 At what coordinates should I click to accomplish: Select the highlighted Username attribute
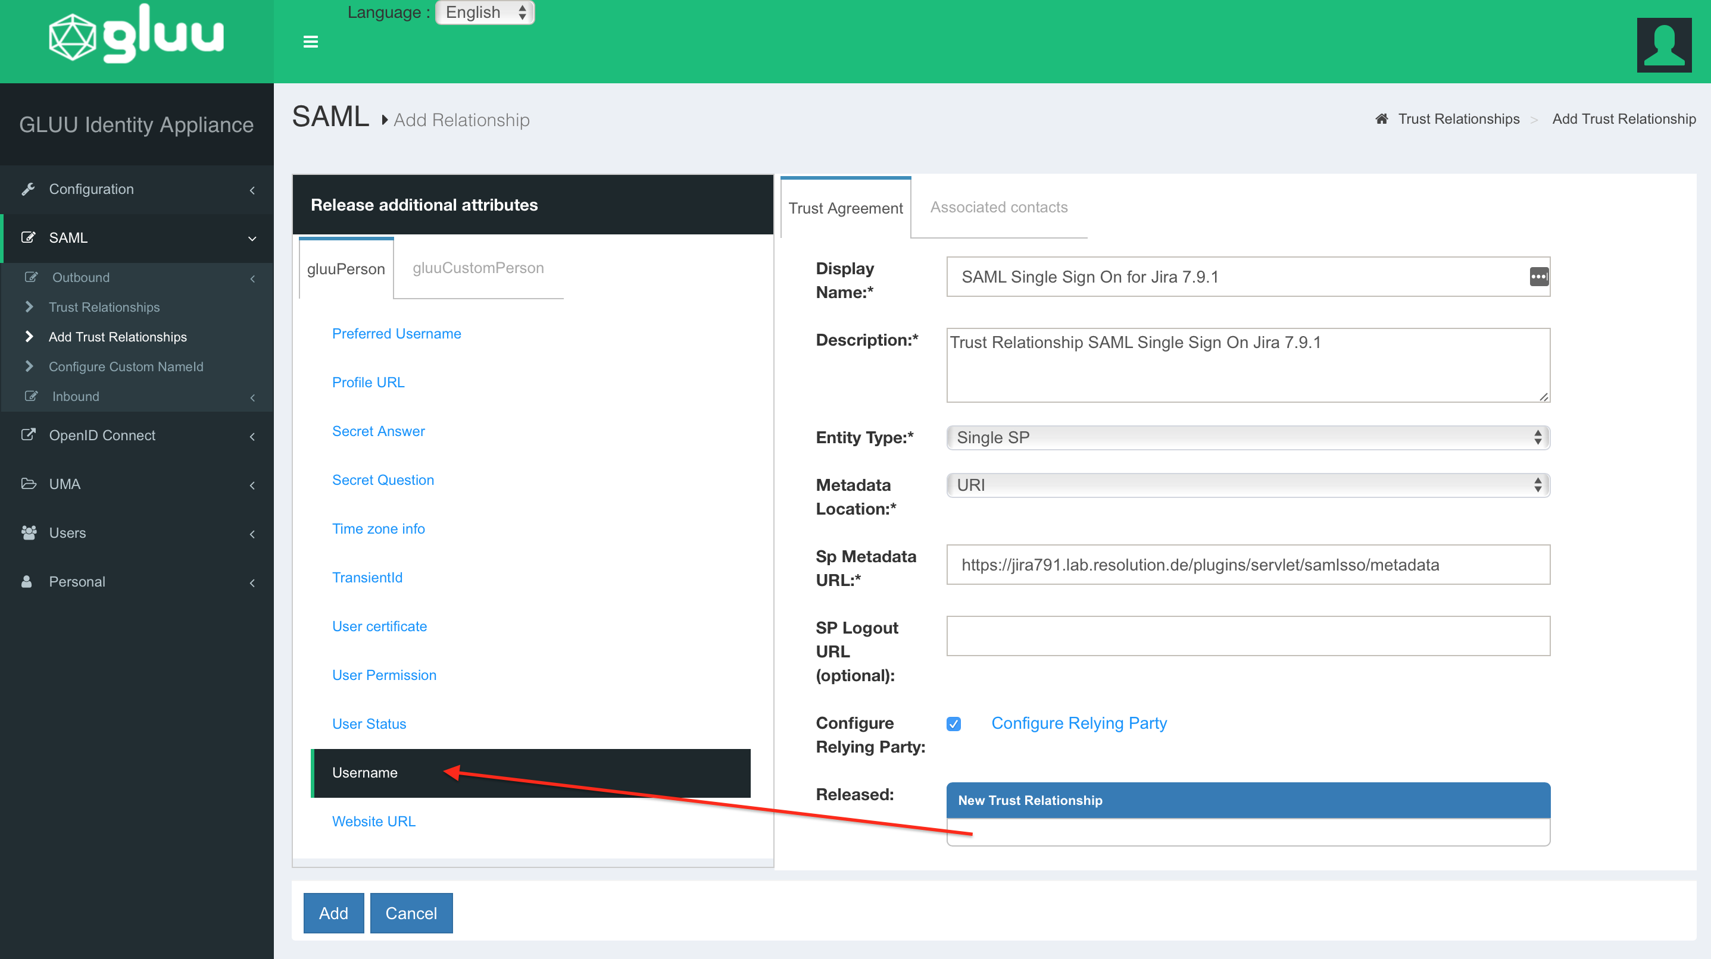[530, 773]
